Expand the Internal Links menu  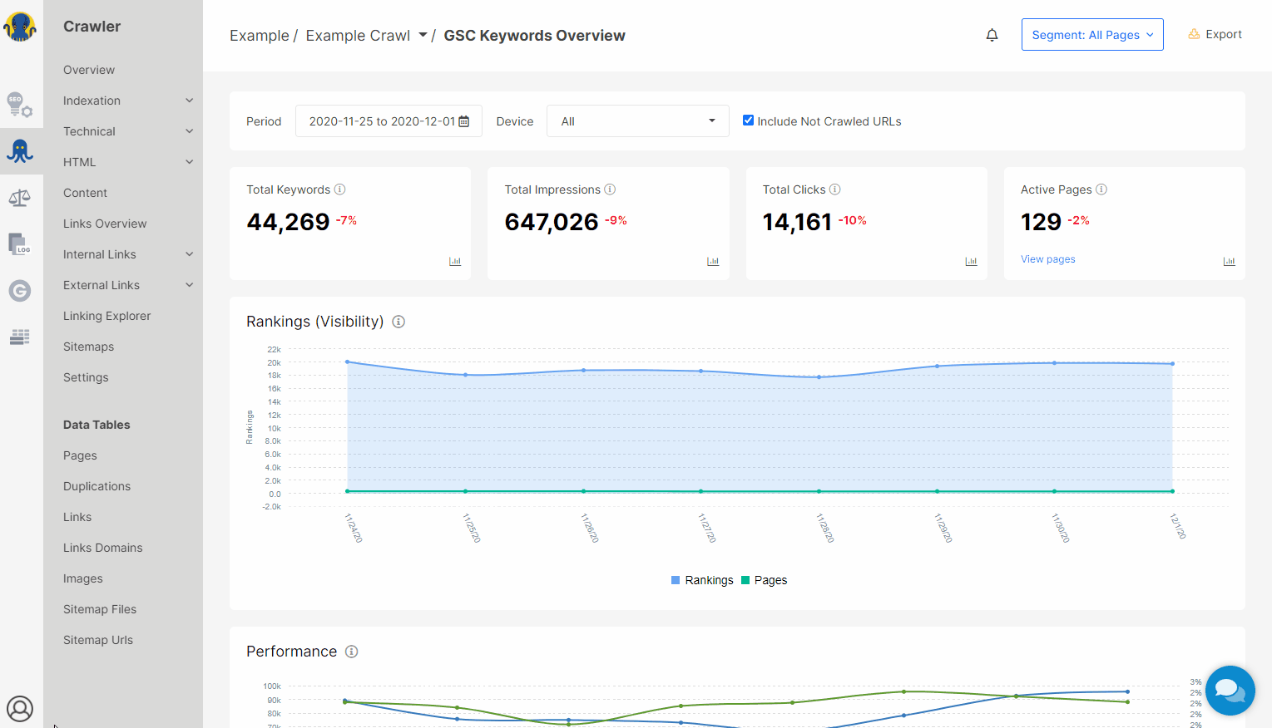pos(128,254)
